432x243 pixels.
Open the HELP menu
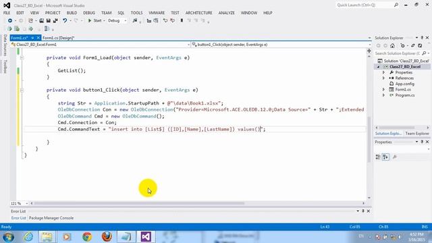coord(268,13)
